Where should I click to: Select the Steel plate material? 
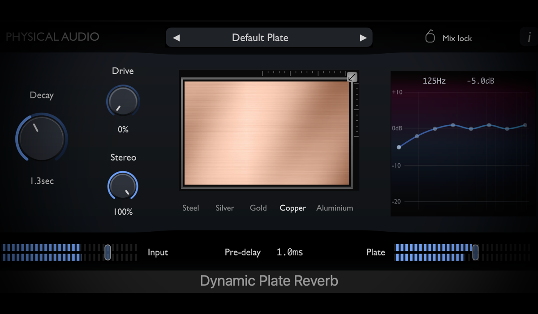(x=190, y=208)
